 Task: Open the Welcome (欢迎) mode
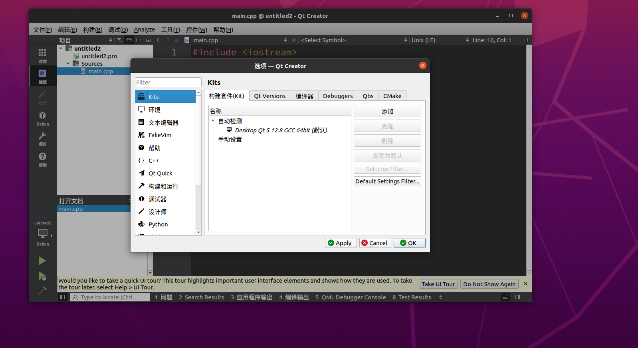(x=42, y=55)
